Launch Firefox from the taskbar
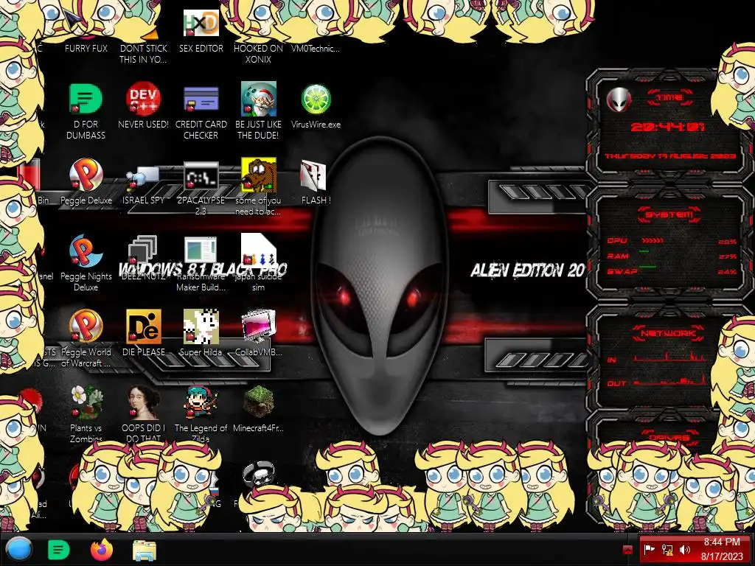The width and height of the screenshot is (755, 566). pyautogui.click(x=102, y=550)
